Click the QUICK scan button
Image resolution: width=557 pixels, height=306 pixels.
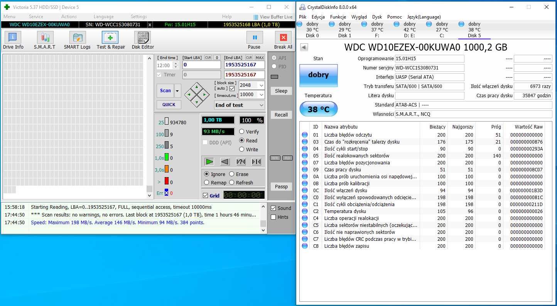[x=169, y=105]
